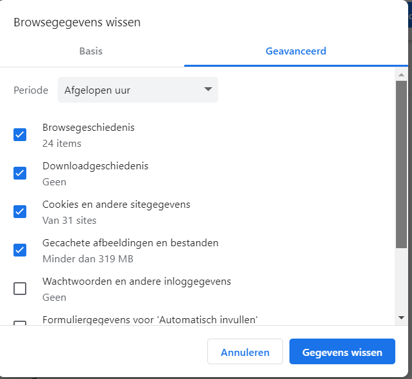The image size is (412, 379).
Task: Enable 'Wachtwoorden en andere inloggegevens' checkbox
Action: (20, 289)
